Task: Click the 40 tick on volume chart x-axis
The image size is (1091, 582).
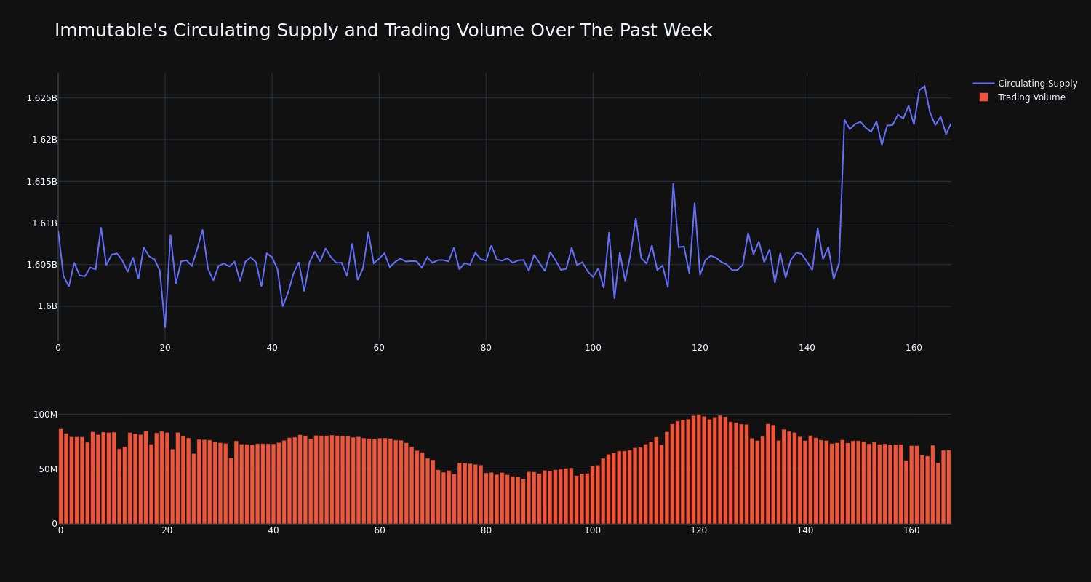Action: tap(273, 530)
